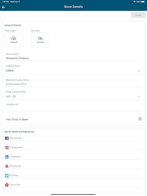The height and width of the screenshot is (196, 147).
Task: Click the Save button
Action: tap(138, 15)
